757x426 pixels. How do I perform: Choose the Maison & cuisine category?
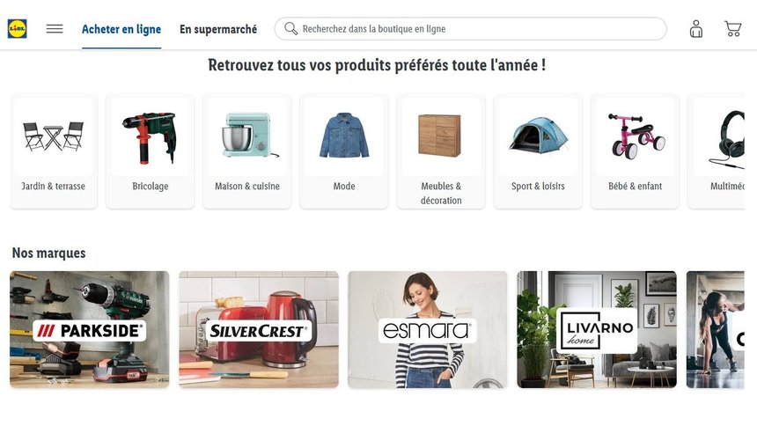(x=247, y=151)
